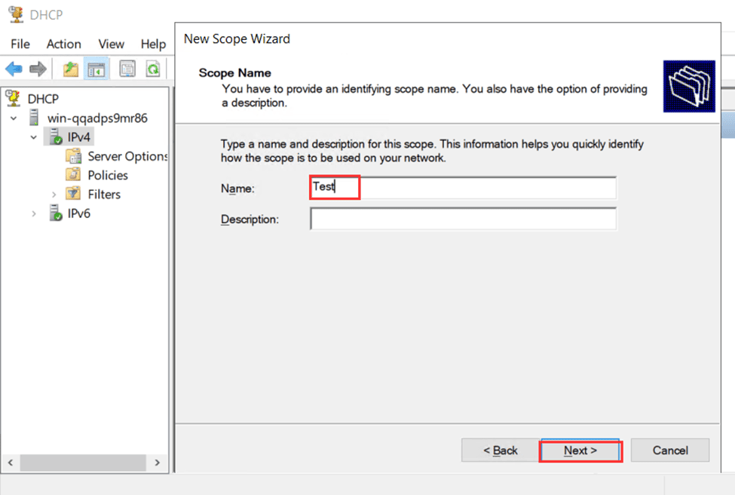
Task: Click the Back navigation arrow
Action: click(13, 69)
